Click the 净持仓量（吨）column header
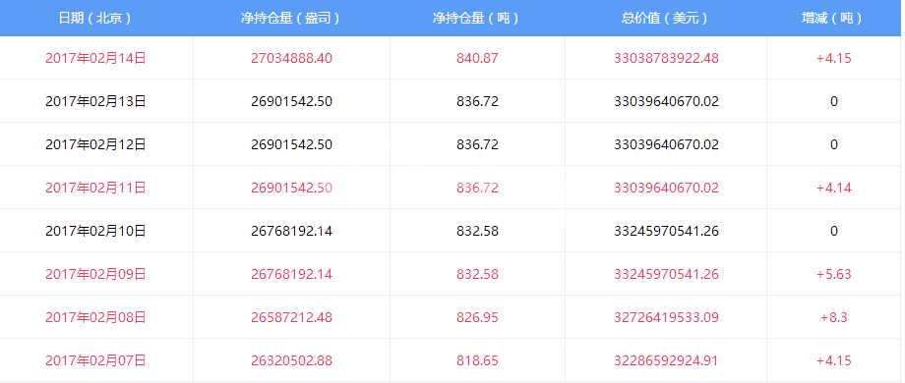Screen dimensions: 905x383 coord(477,18)
